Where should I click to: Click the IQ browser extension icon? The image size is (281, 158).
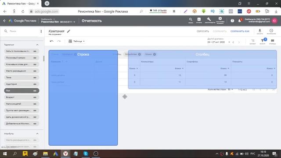pyautogui.click(x=213, y=11)
